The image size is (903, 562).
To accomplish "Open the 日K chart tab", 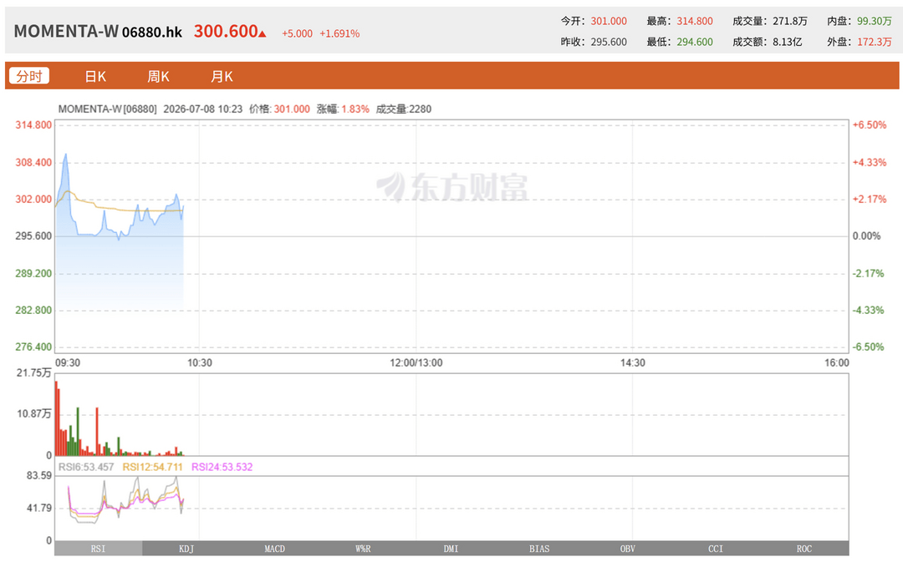I will pos(95,77).
